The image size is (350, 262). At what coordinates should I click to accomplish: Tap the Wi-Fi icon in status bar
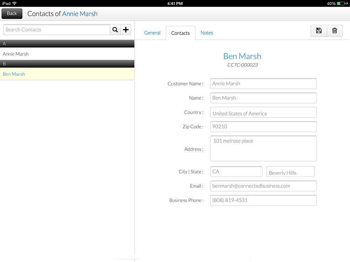(14, 3)
